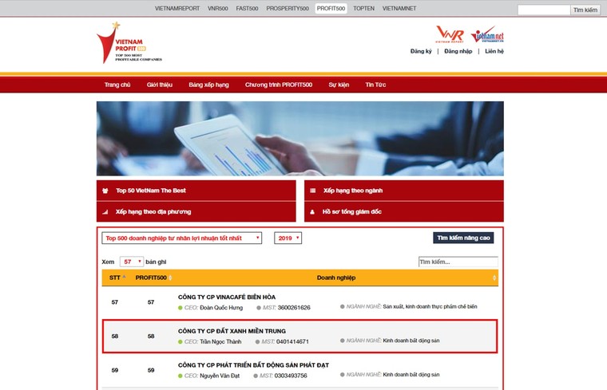The height and width of the screenshot is (390, 607).
Task: Sort by STT column arrow
Action: [x=124, y=277]
